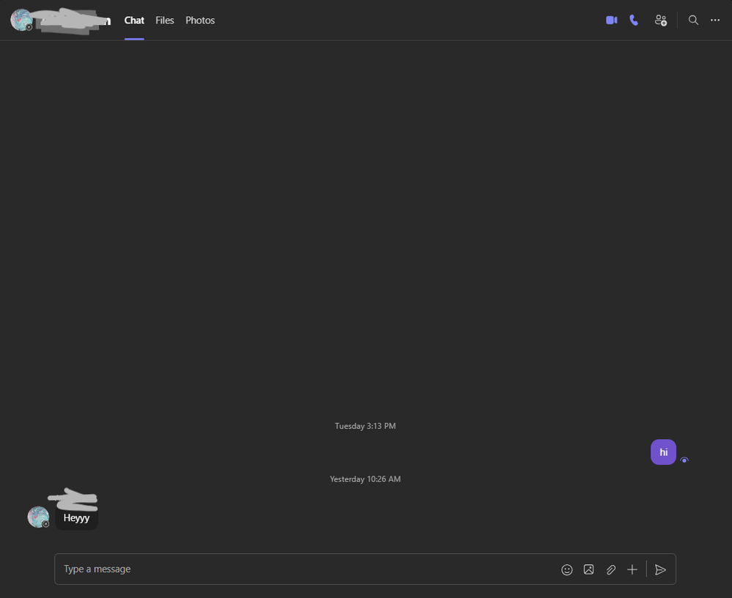This screenshot has height=598, width=732.
Task: Open the sender avatar beside Heyyy
Action: tap(38, 517)
